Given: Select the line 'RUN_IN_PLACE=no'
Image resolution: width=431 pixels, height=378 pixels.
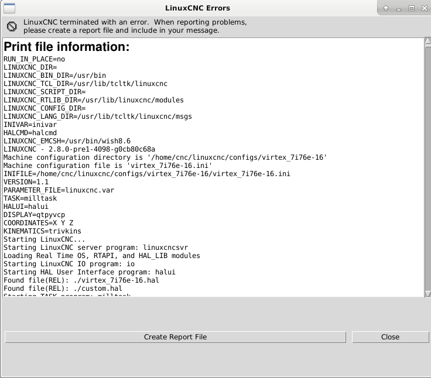Looking at the screenshot, I should point(35,59).
